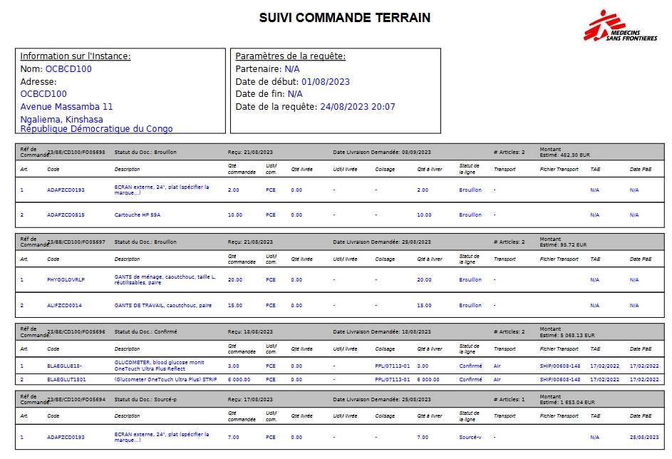Select the Avenue Massamba 11 address line

tap(66, 107)
